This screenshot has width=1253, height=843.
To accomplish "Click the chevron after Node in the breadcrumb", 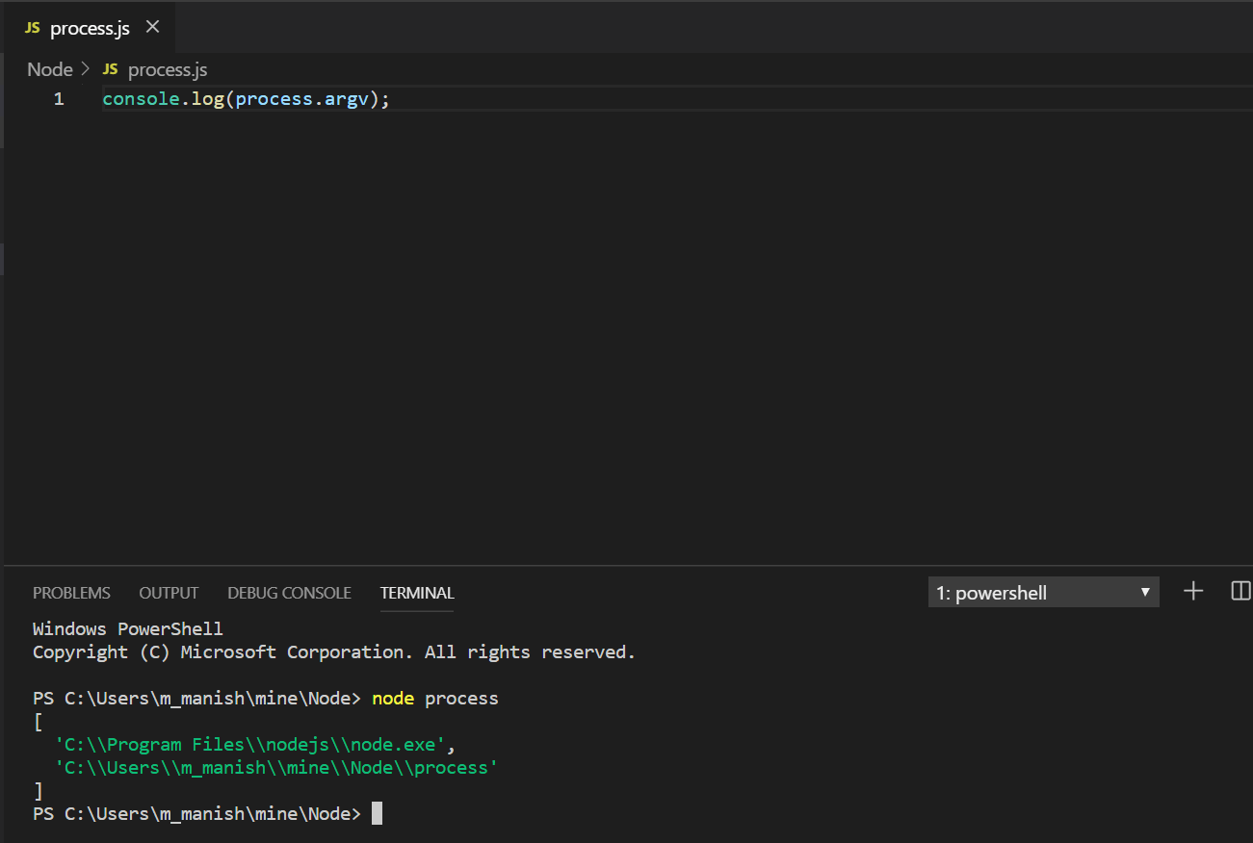I will (85, 68).
